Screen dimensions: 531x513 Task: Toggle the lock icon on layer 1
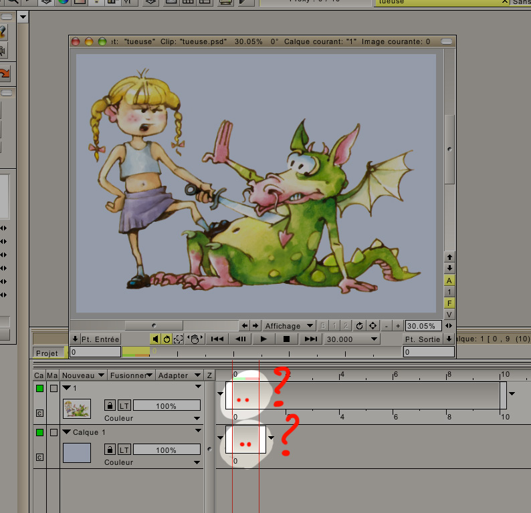(x=110, y=405)
